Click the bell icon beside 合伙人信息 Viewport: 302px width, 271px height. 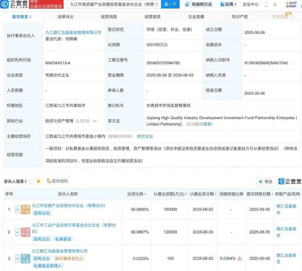coord(38,181)
